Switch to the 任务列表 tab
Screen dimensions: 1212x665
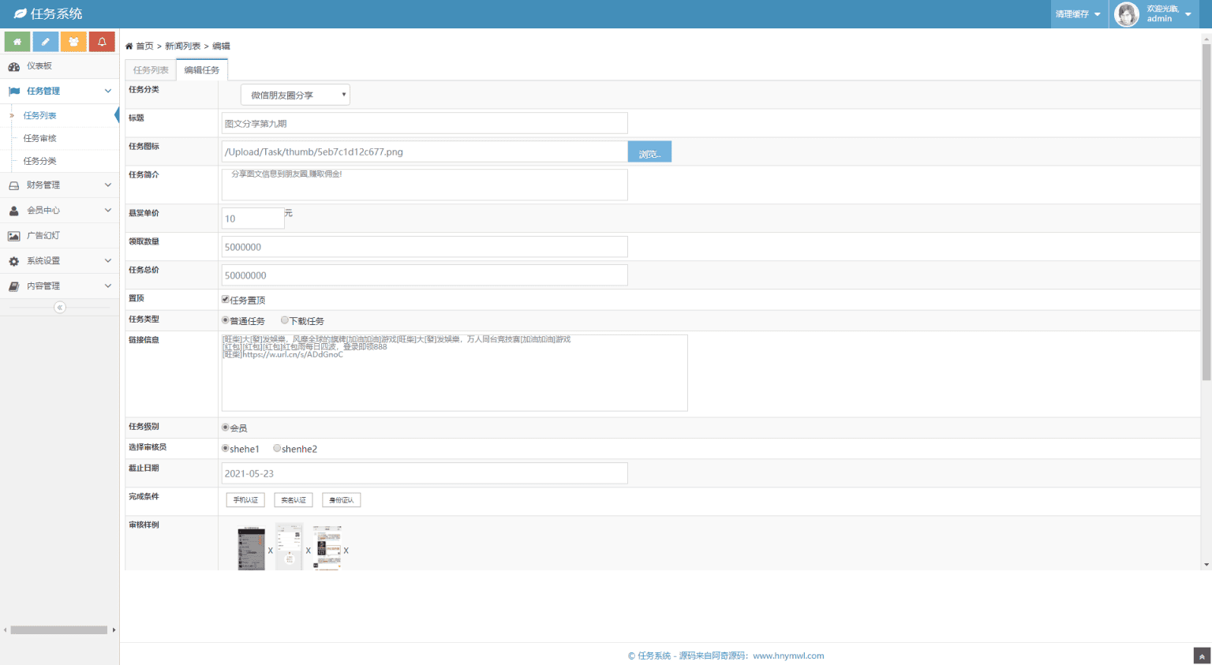click(151, 70)
